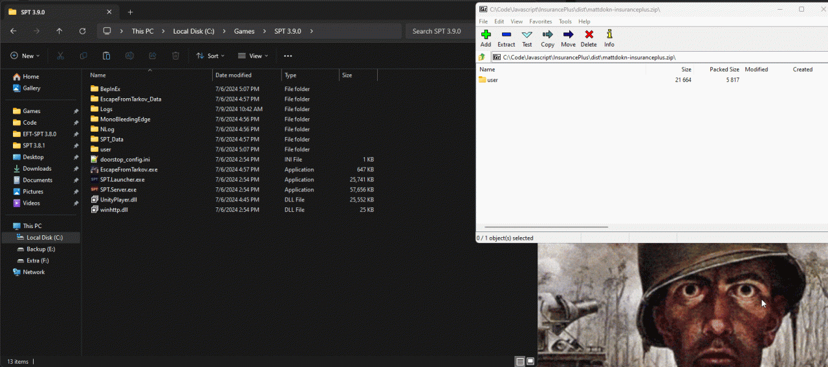
Task: Open the Favorites menu in 7-Zip
Action: point(540,21)
